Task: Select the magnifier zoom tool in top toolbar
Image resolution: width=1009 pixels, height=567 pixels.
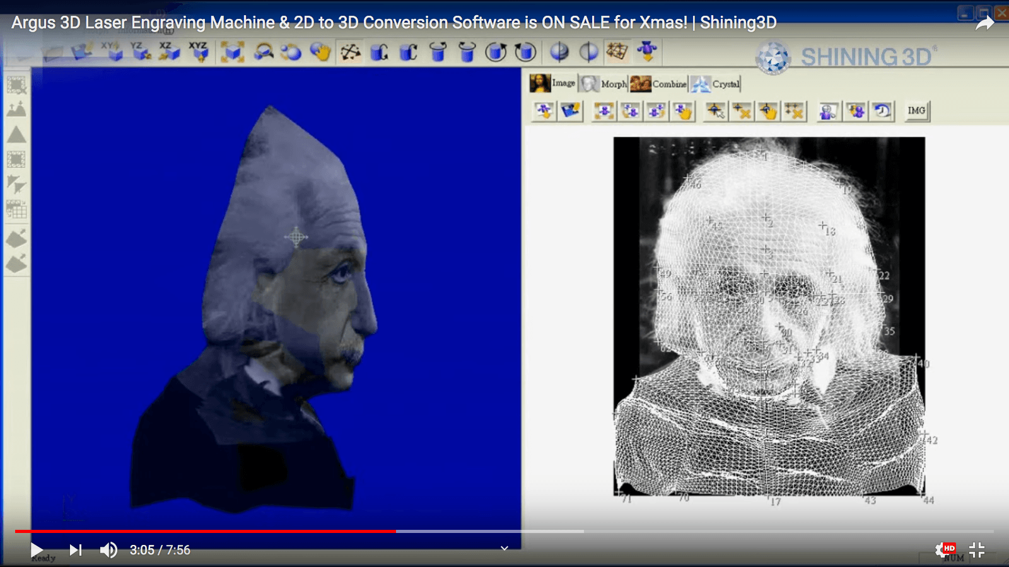Action: point(263,52)
